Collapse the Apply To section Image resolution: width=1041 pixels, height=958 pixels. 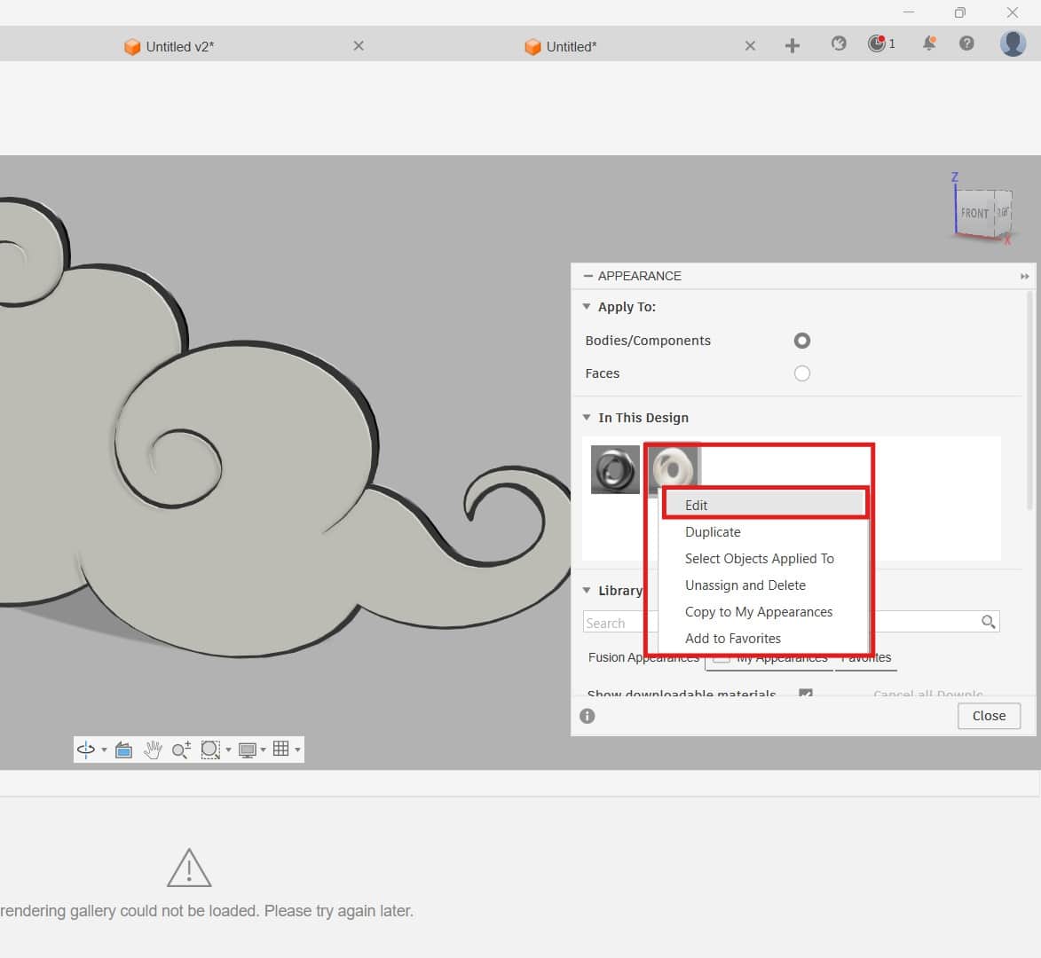click(587, 307)
